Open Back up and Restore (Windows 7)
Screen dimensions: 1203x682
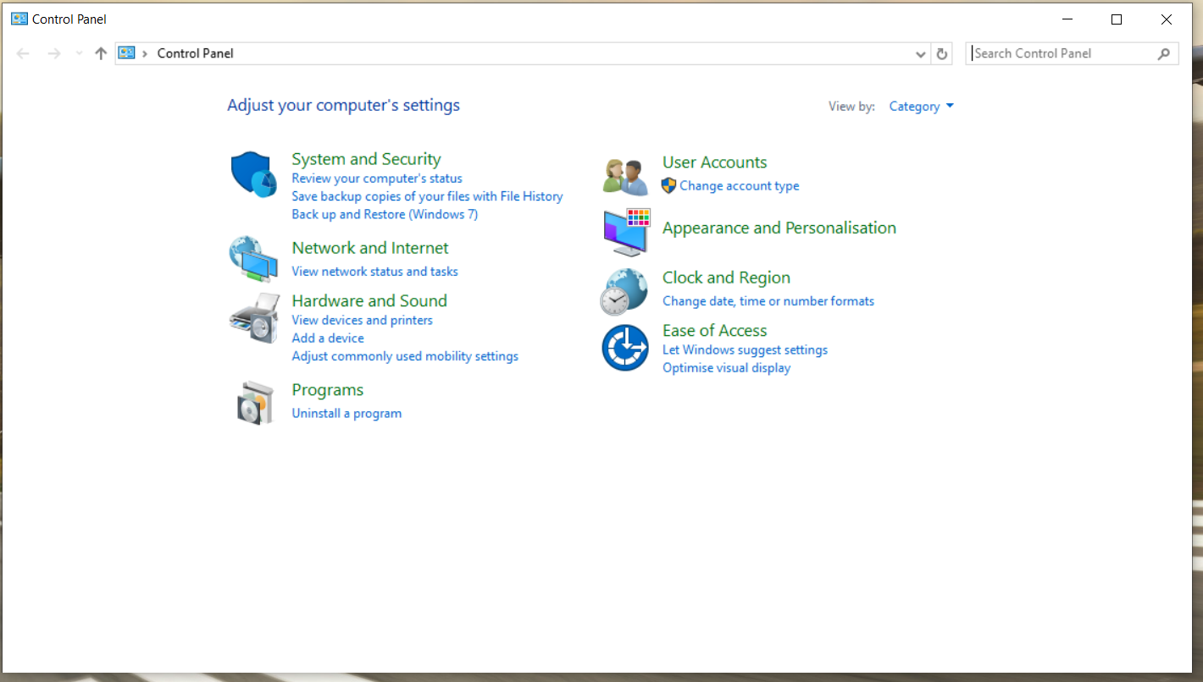click(x=385, y=214)
